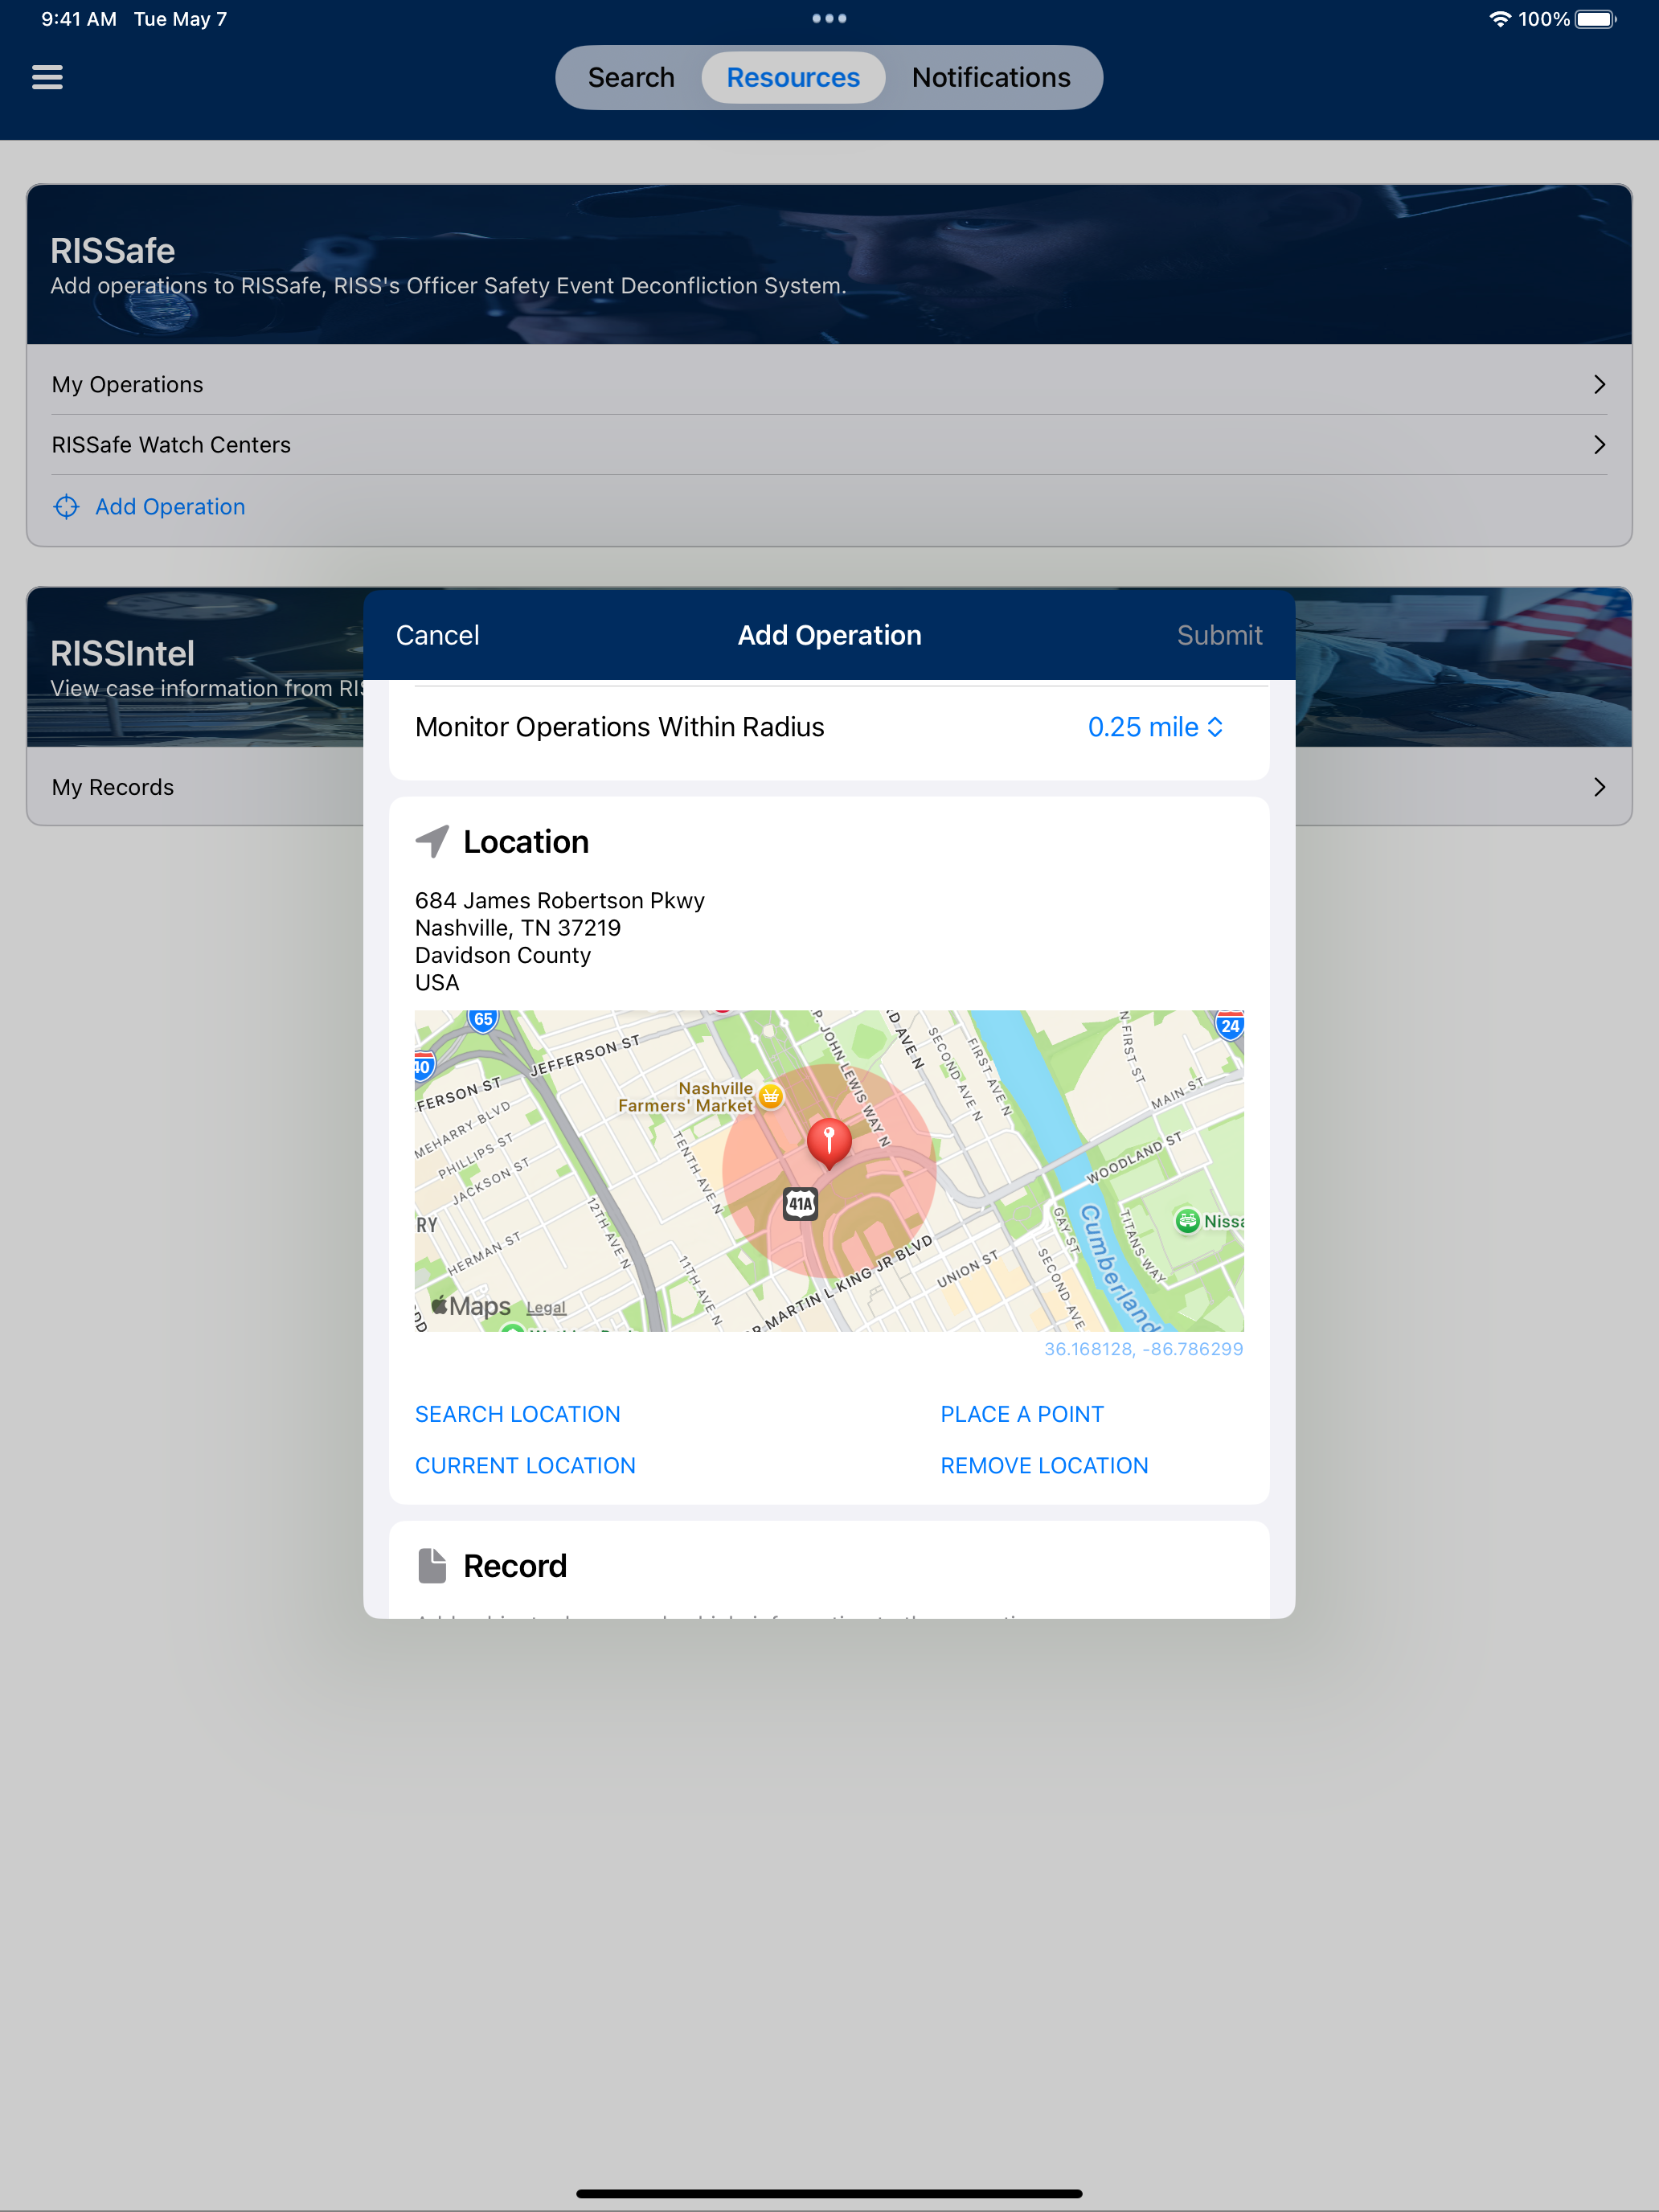Tap the Interstate 65 shield on map

tap(483, 1020)
